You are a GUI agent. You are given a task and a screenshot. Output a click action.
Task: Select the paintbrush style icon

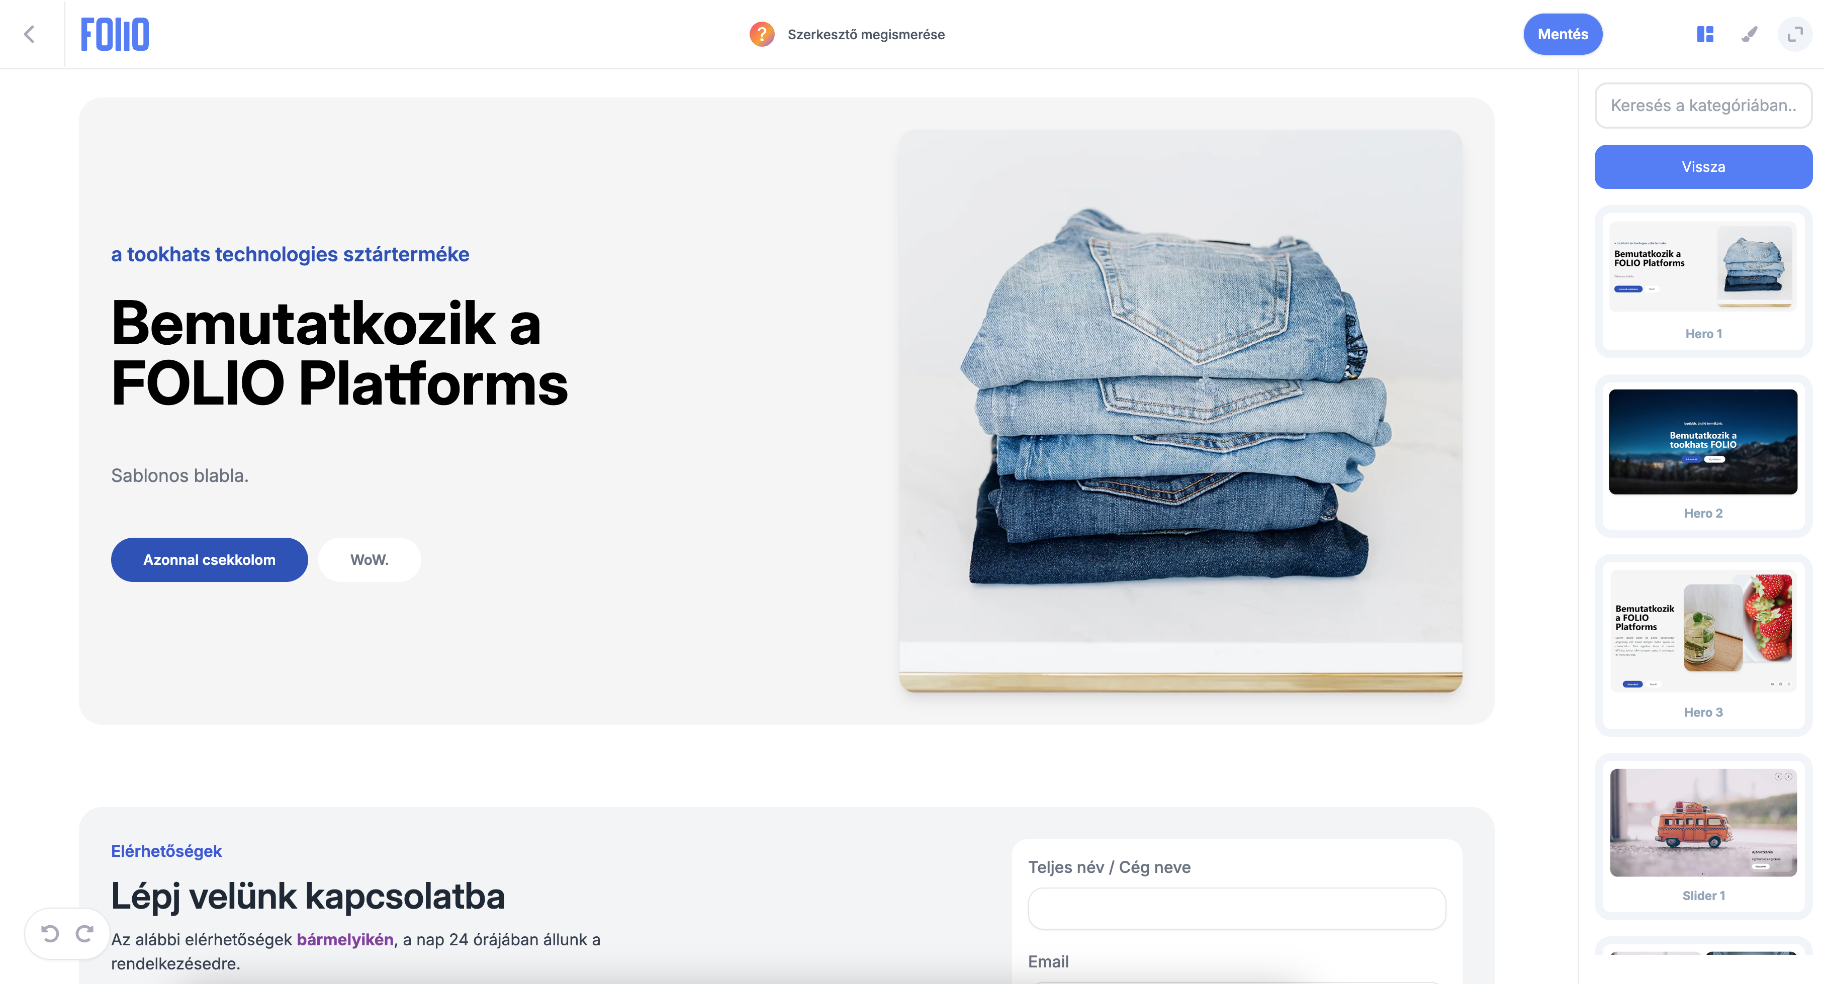click(x=1750, y=34)
